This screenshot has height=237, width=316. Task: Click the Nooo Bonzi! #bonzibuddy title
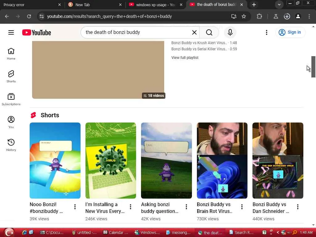click(x=46, y=208)
